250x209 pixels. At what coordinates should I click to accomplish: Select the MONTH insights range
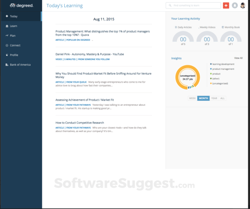(203, 98)
